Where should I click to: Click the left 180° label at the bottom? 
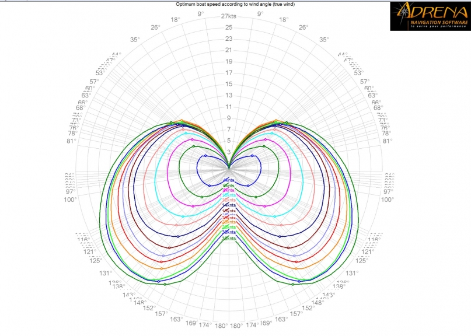[x=221, y=325]
